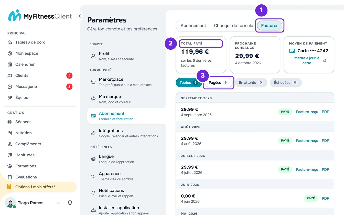
Task: Open Langue preferences
Action: [x=126, y=159]
